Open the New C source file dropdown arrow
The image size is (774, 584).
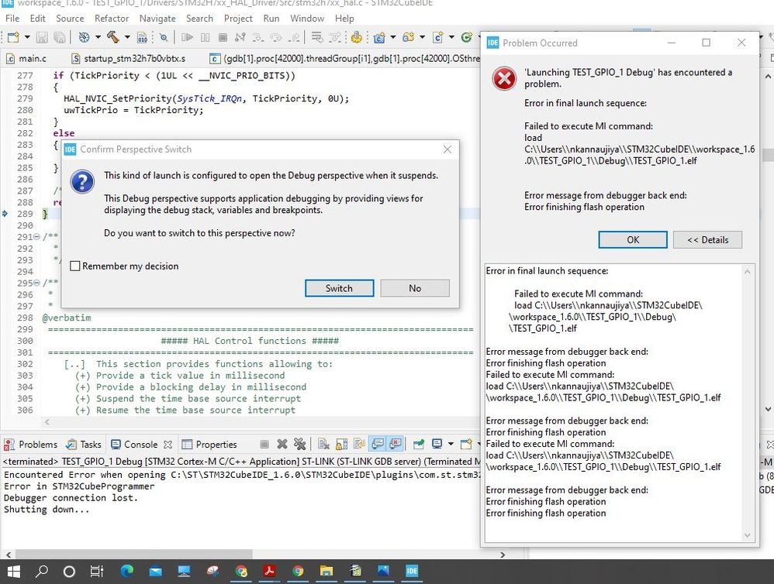[451, 37]
